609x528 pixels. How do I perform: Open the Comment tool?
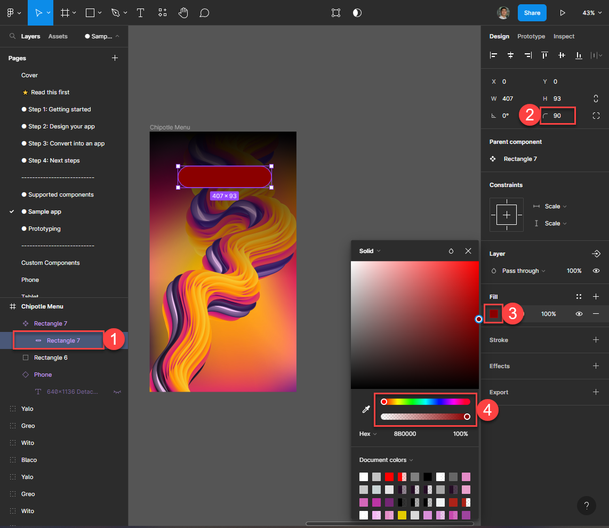(204, 12)
